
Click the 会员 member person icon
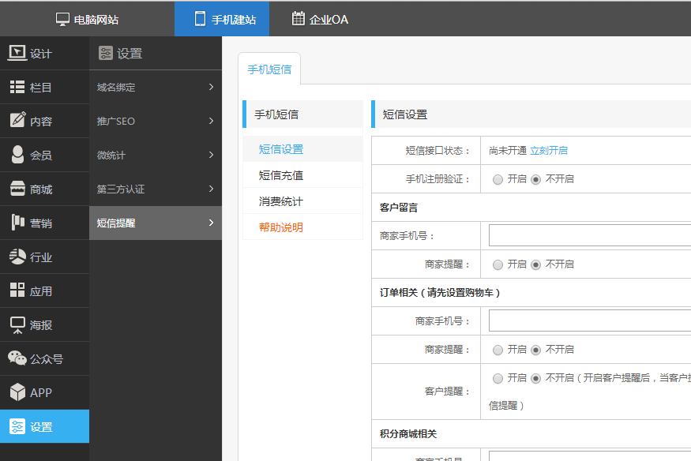pos(17,155)
